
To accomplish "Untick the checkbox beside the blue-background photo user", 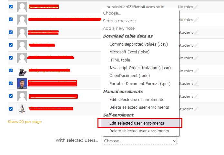I will point(11,83).
